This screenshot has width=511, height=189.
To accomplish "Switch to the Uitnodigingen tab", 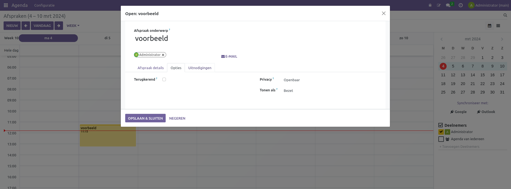I will (x=200, y=68).
